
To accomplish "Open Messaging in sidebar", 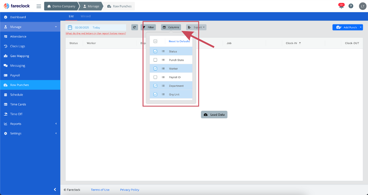I will 30,66.
